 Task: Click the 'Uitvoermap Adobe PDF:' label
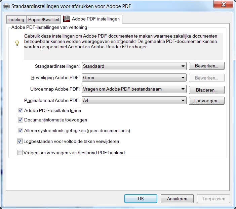tap(55, 89)
